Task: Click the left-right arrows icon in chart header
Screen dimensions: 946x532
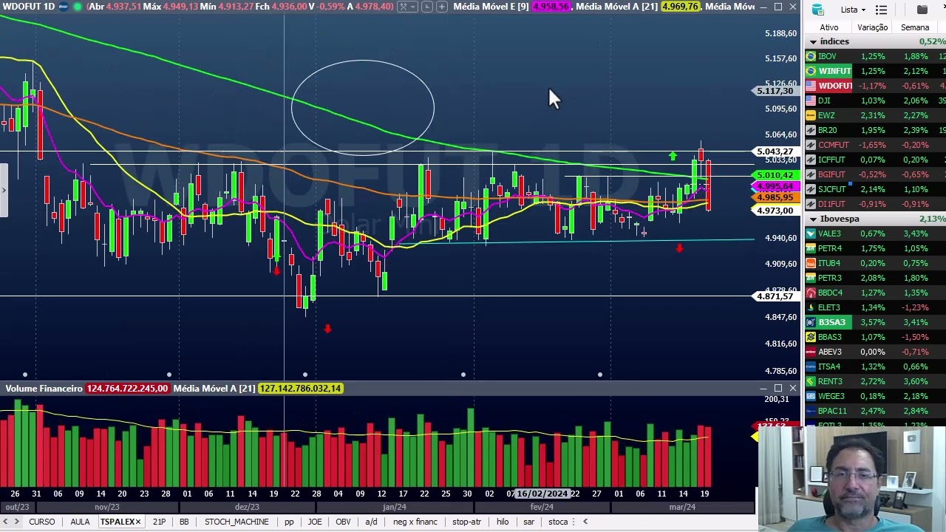Action: (x=426, y=7)
